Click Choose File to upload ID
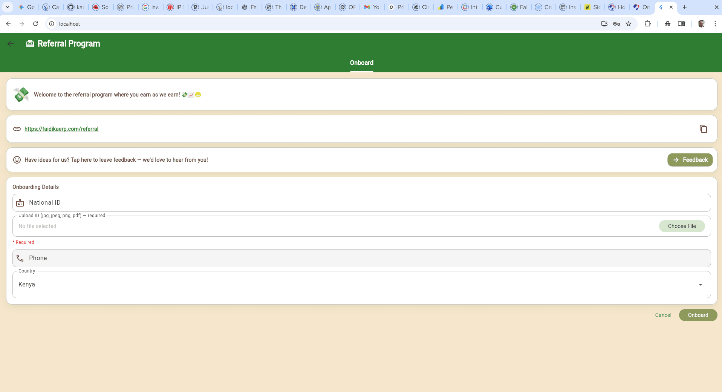Screen dimensions: 722x392 tap(682, 226)
